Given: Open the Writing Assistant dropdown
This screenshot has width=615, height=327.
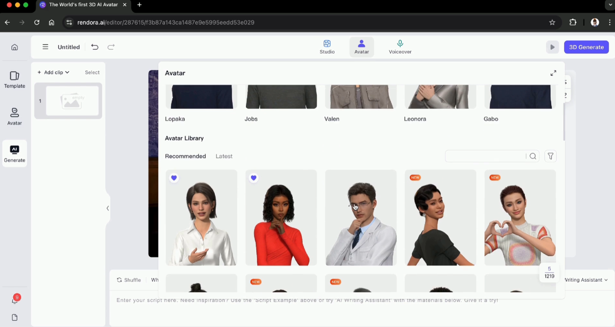Looking at the screenshot, I should [x=586, y=280].
